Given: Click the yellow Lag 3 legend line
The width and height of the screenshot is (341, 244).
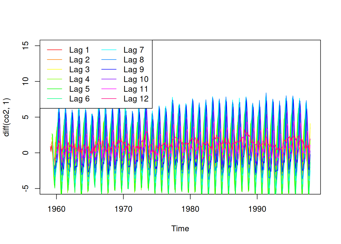Looking at the screenshot, I should [55, 69].
